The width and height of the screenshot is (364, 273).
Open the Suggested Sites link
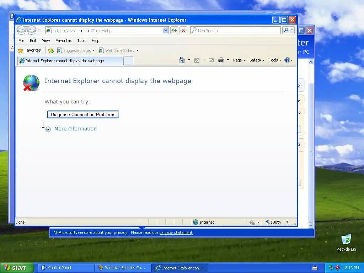pos(74,50)
